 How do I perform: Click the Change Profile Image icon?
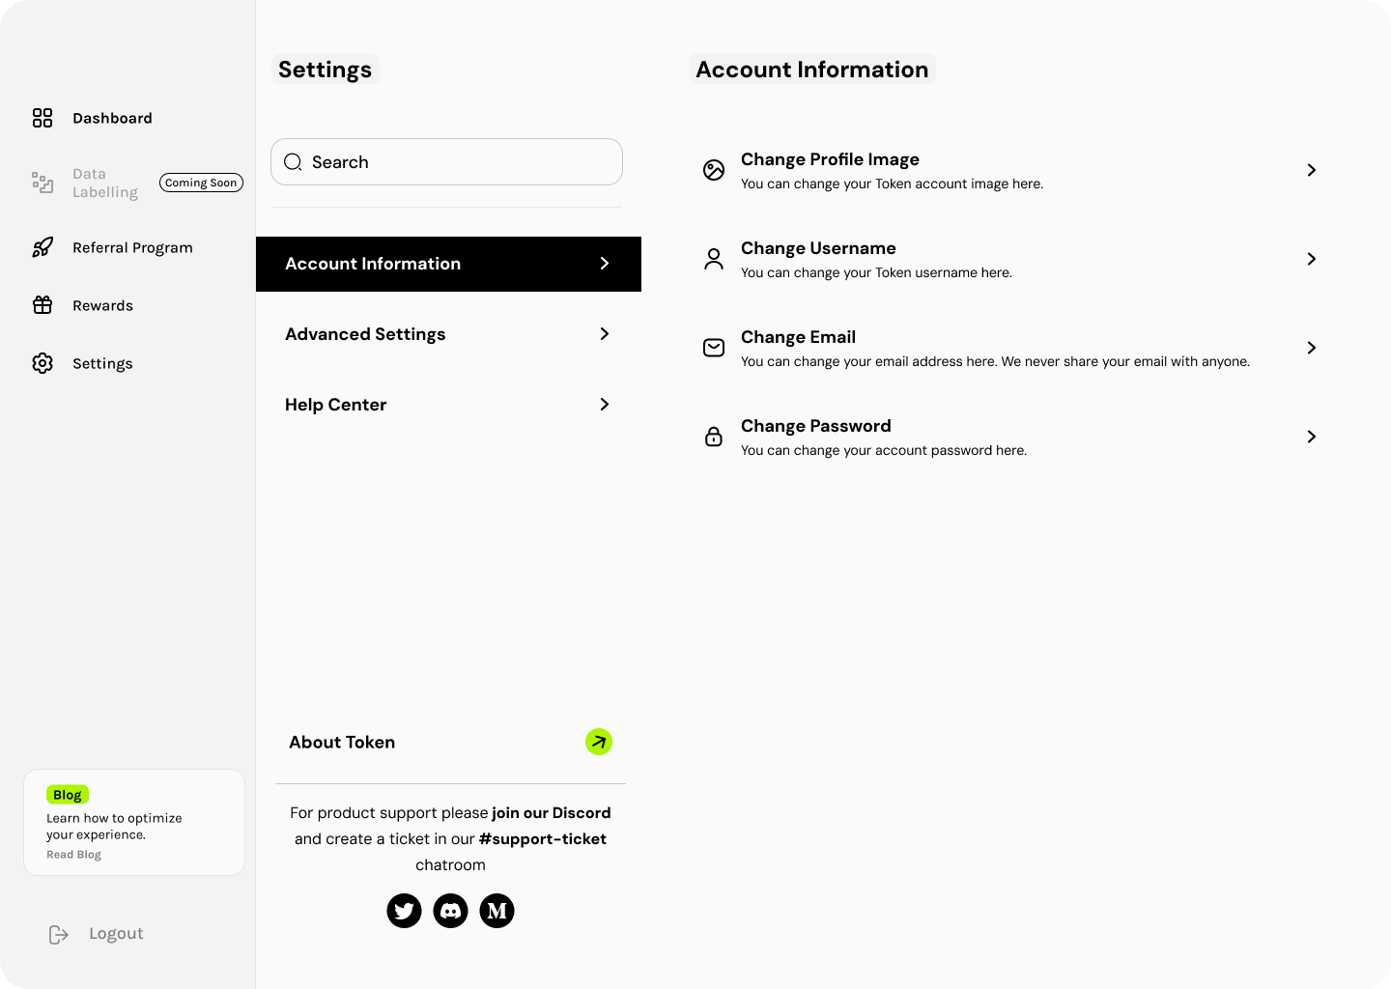tap(714, 170)
